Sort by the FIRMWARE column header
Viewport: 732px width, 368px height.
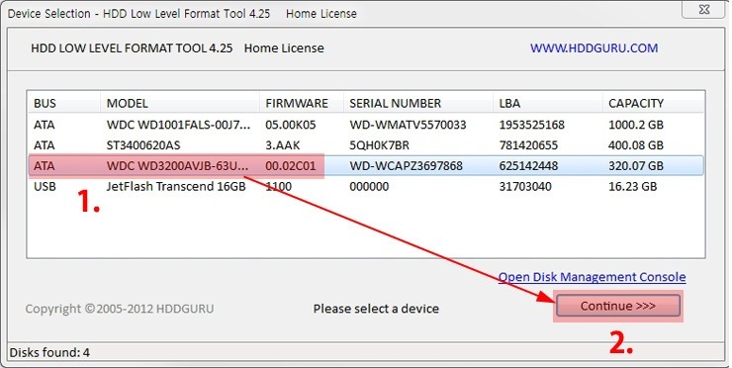(302, 103)
